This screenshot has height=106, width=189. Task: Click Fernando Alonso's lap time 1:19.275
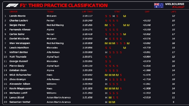tap(88, 30)
